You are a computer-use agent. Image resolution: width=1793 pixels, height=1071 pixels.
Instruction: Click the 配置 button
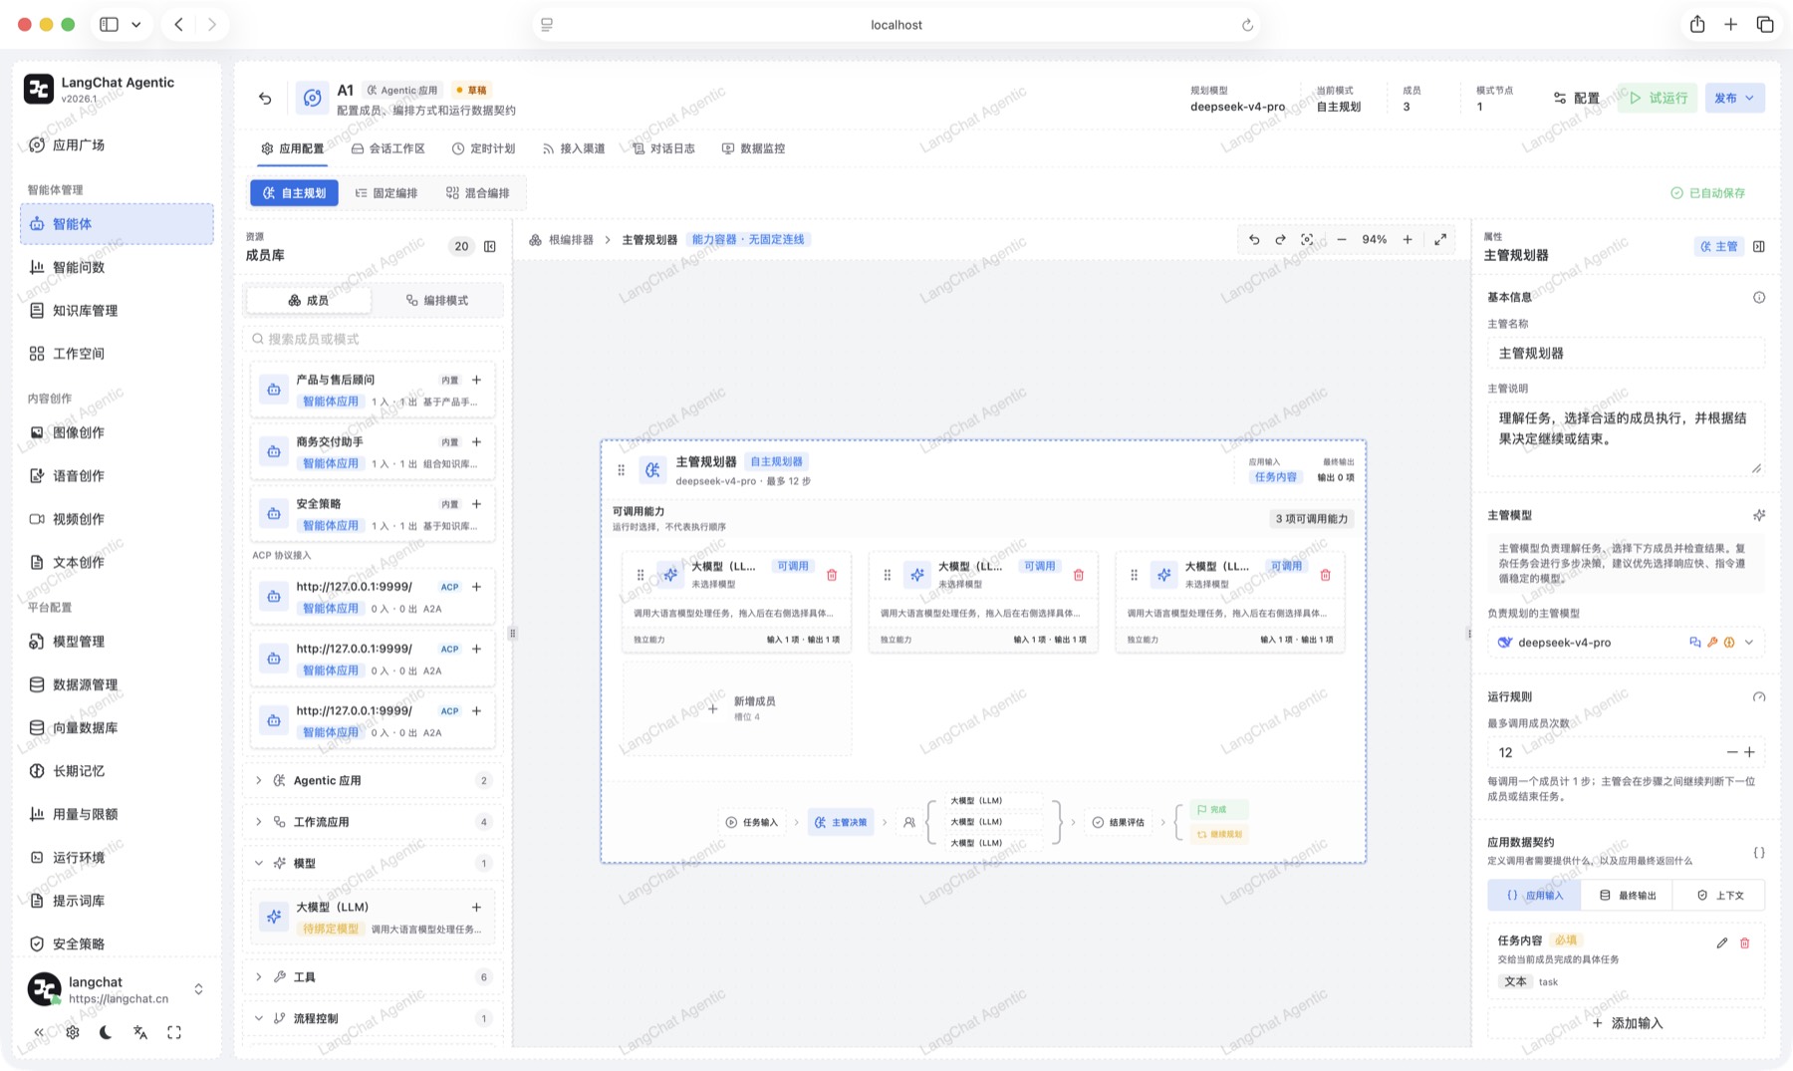click(x=1577, y=98)
